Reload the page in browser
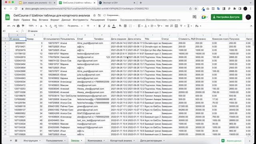The image size is (256, 144). click(x=16, y=9)
